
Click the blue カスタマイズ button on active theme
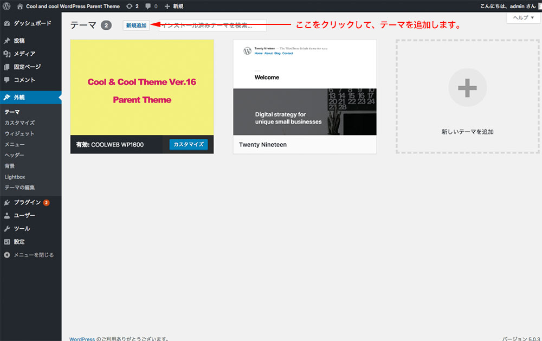(x=189, y=145)
